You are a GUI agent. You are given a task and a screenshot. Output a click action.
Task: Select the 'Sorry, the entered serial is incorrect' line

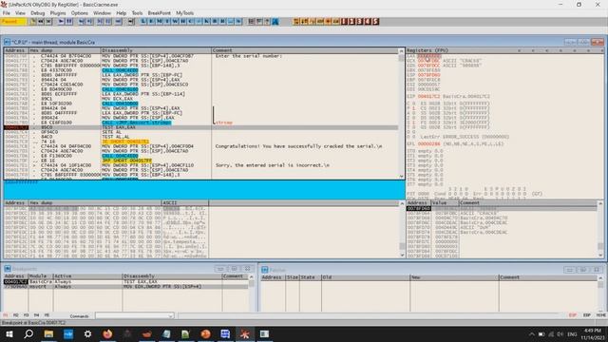point(273,165)
